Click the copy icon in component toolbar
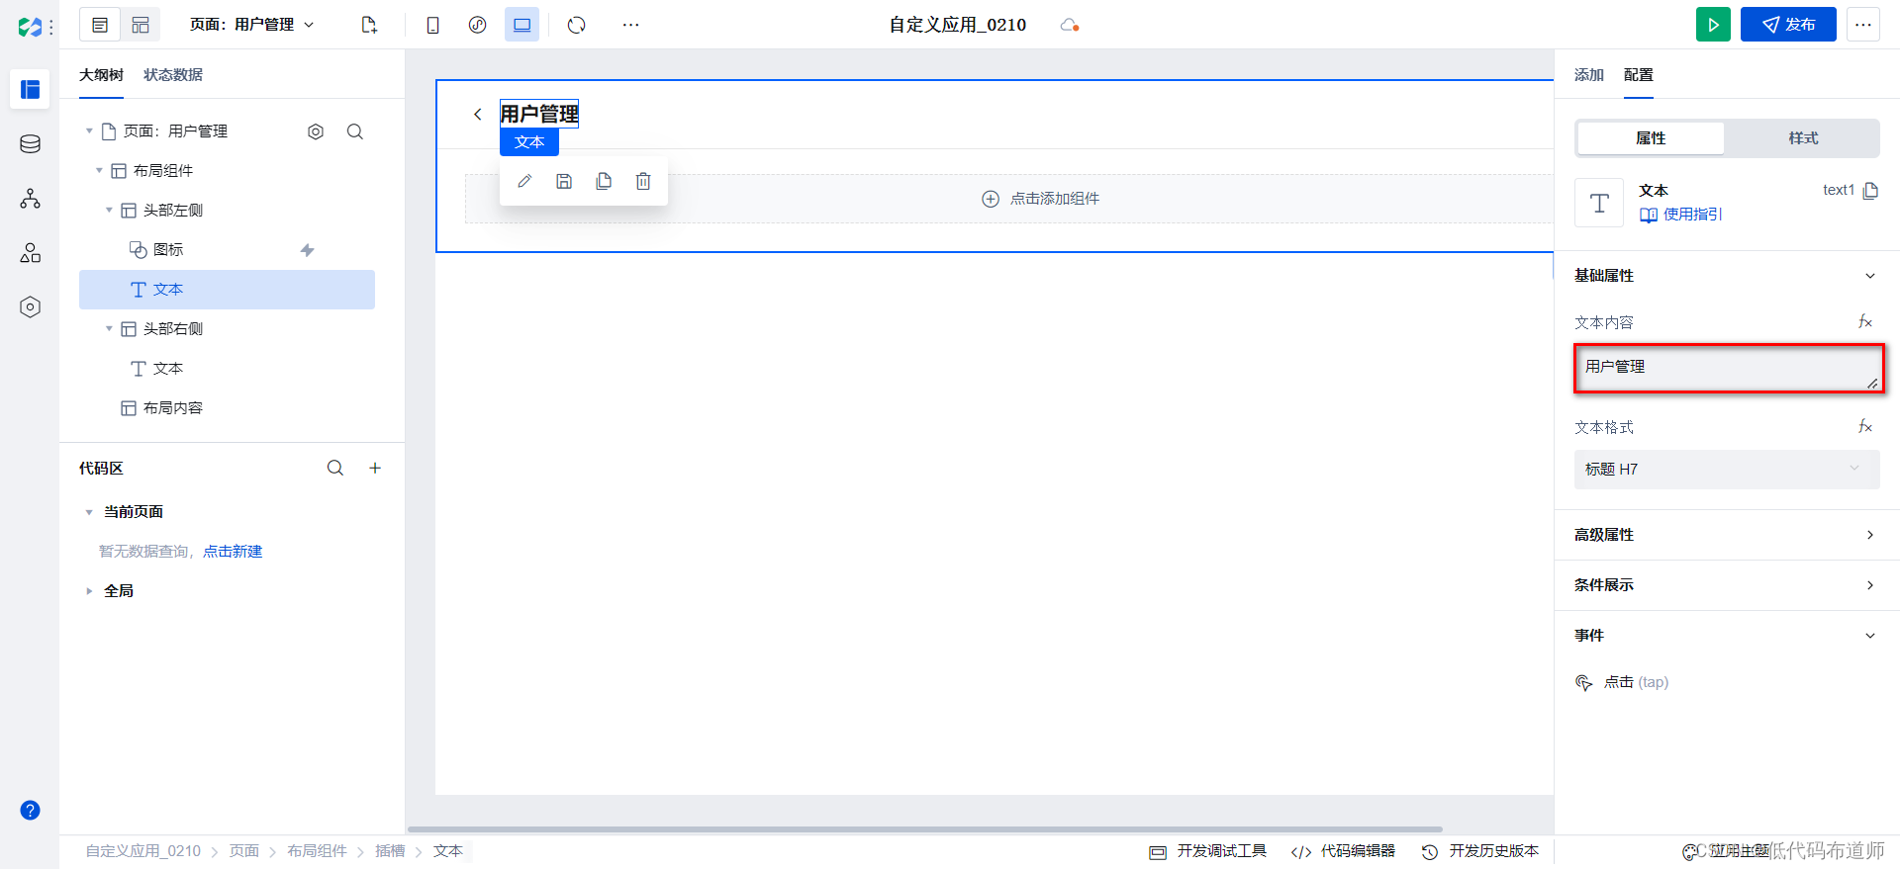This screenshot has height=869, width=1900. click(604, 181)
